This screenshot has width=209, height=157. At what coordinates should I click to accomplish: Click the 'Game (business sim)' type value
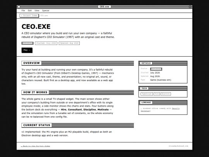point(161,80)
